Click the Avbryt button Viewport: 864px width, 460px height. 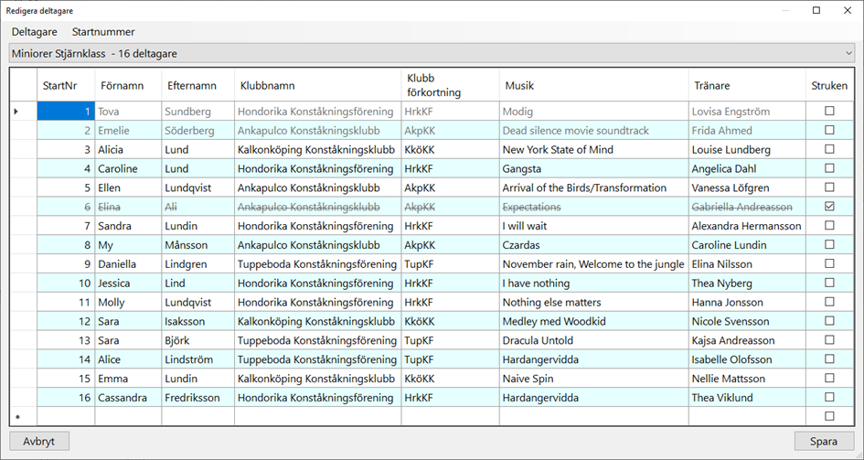point(39,441)
